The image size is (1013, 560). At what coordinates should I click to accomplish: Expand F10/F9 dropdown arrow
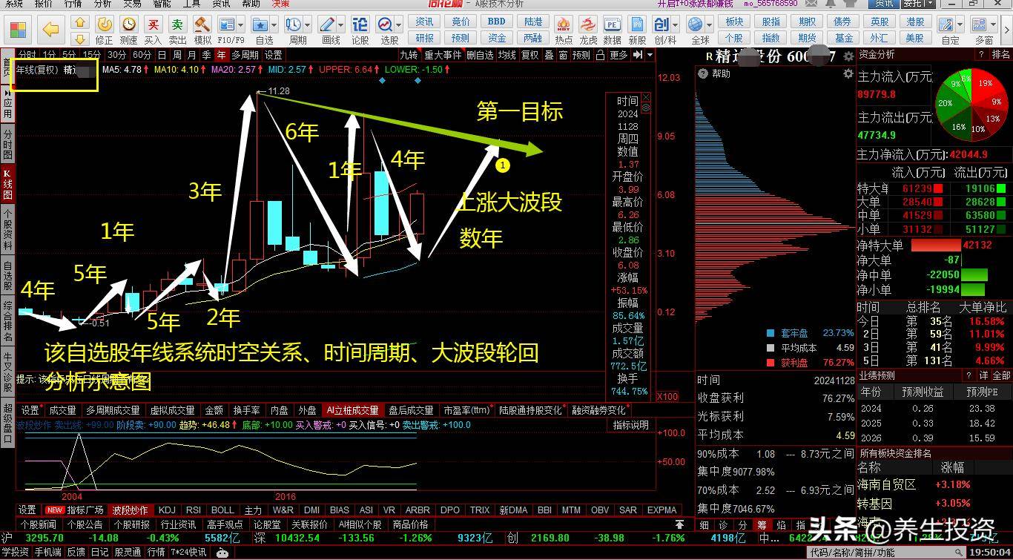click(242, 26)
